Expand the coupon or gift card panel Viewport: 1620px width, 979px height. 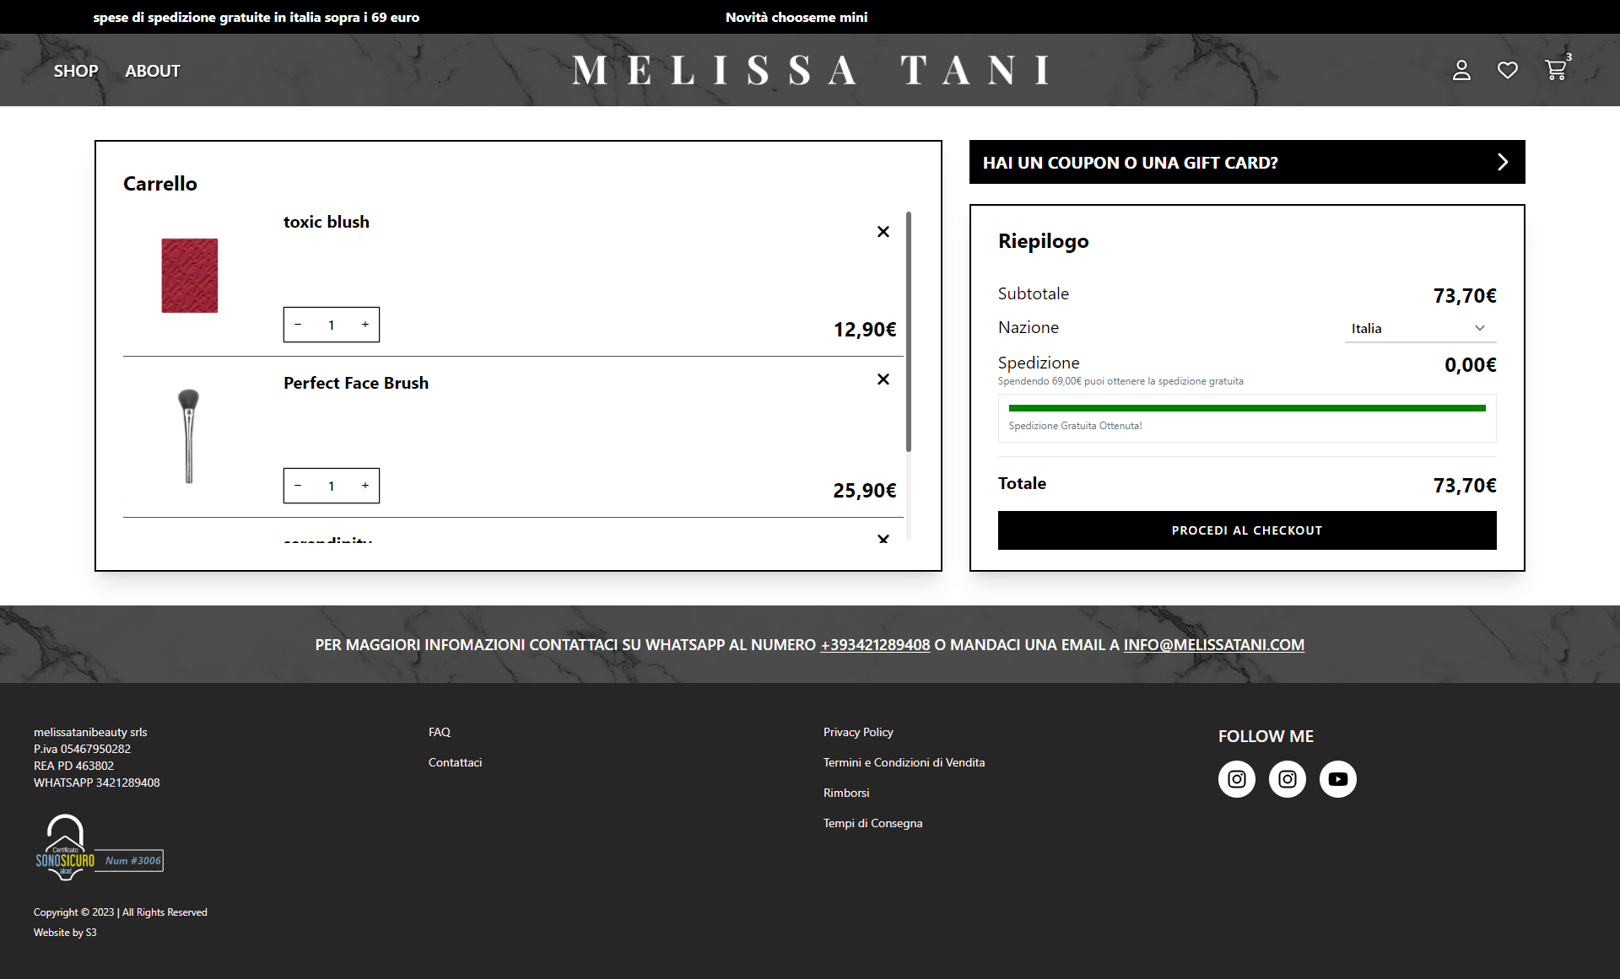(1247, 162)
